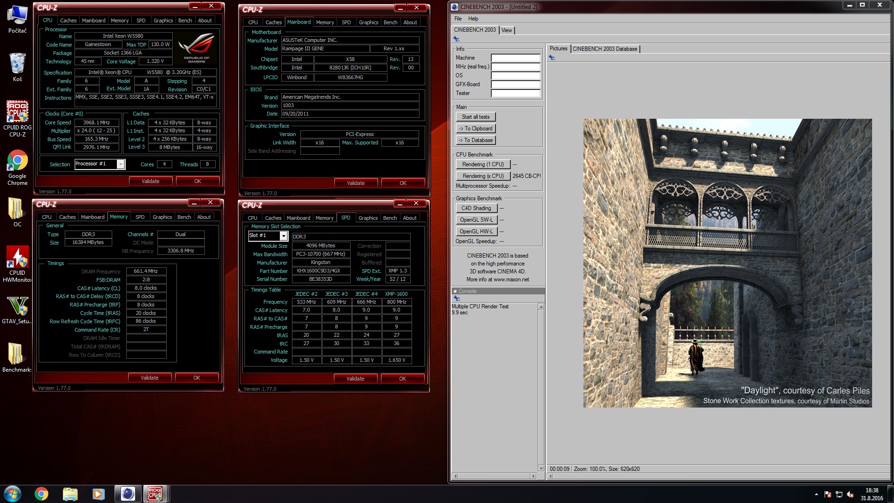Run the OpenGL HW-L test
The width and height of the screenshot is (894, 503).
point(476,231)
